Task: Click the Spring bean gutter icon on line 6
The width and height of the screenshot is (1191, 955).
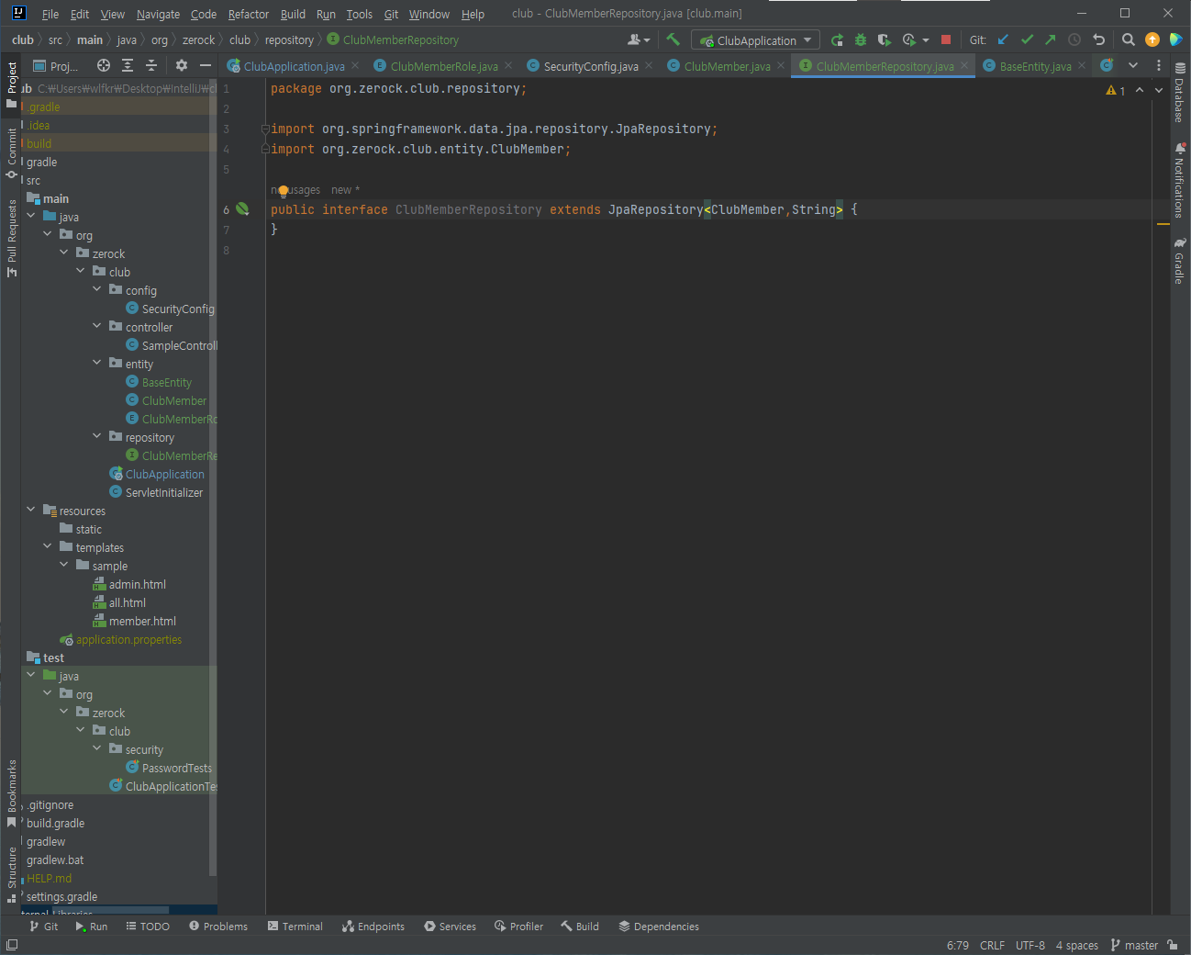Action: pyautogui.click(x=242, y=209)
